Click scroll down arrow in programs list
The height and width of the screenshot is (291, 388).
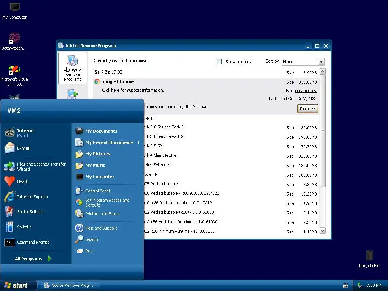[323, 231]
